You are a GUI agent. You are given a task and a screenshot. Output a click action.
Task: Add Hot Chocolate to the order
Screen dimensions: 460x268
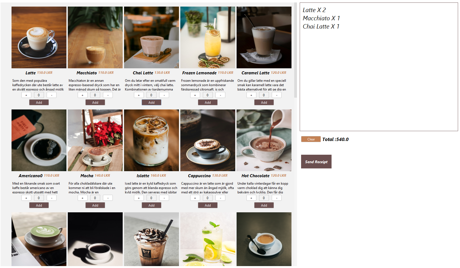click(x=264, y=205)
